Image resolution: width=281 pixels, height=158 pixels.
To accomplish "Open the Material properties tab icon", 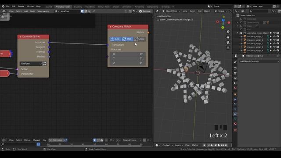I will tap(235, 124).
